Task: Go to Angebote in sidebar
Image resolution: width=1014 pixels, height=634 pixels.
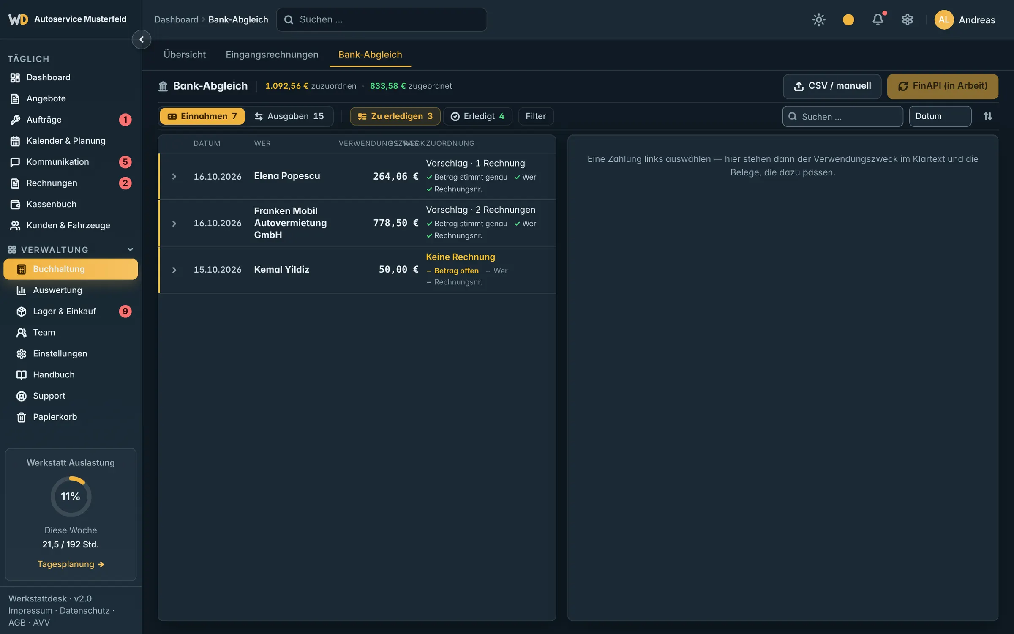Action: click(71, 98)
